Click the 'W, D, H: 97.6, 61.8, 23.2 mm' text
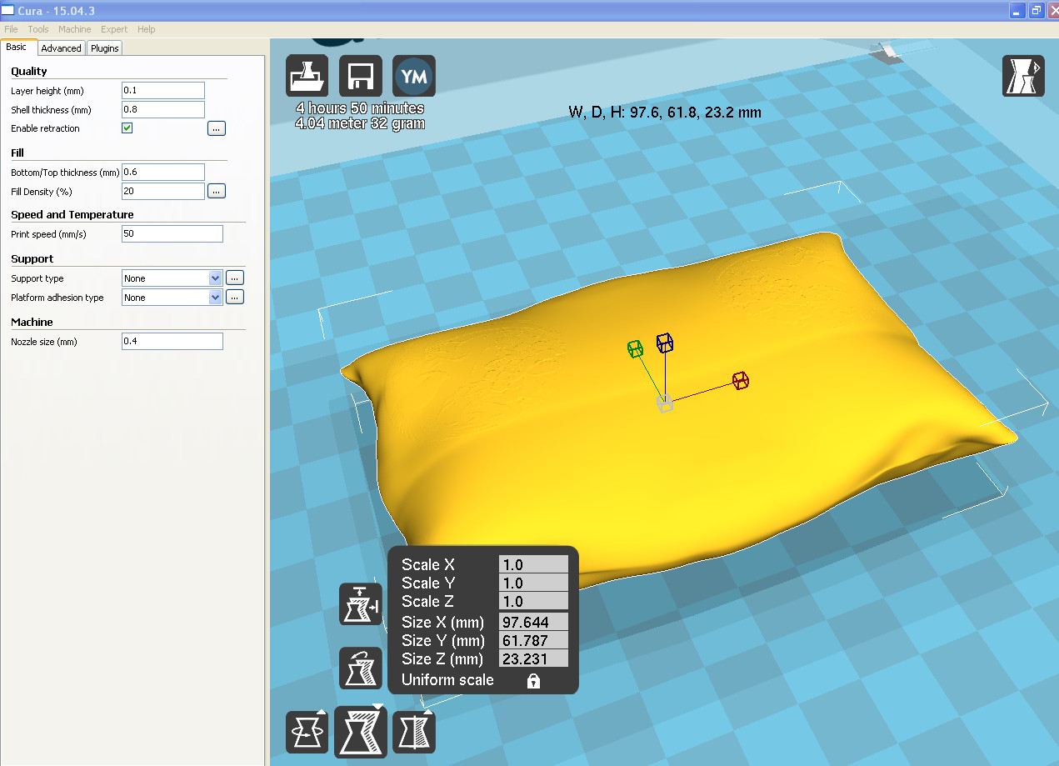The height and width of the screenshot is (766, 1059). [x=665, y=112]
